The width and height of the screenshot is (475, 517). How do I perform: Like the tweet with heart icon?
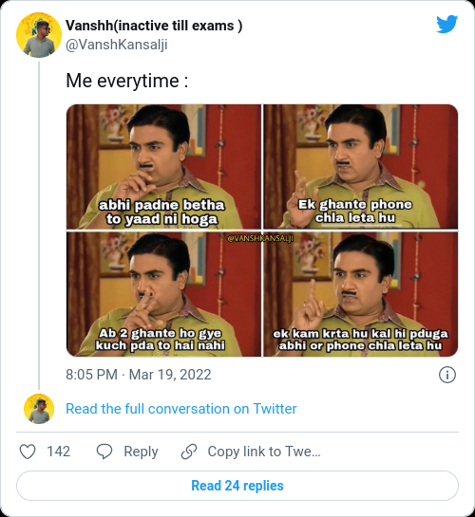28,452
